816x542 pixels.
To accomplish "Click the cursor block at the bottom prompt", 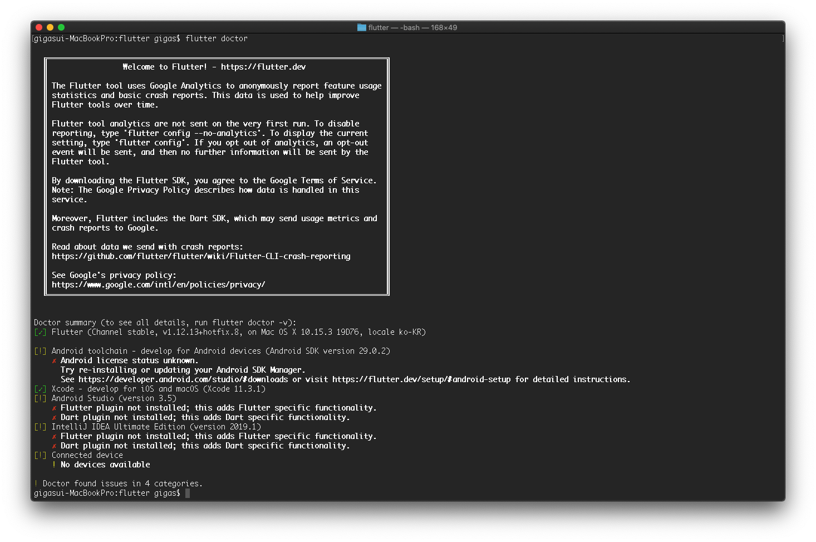I will (x=188, y=493).
